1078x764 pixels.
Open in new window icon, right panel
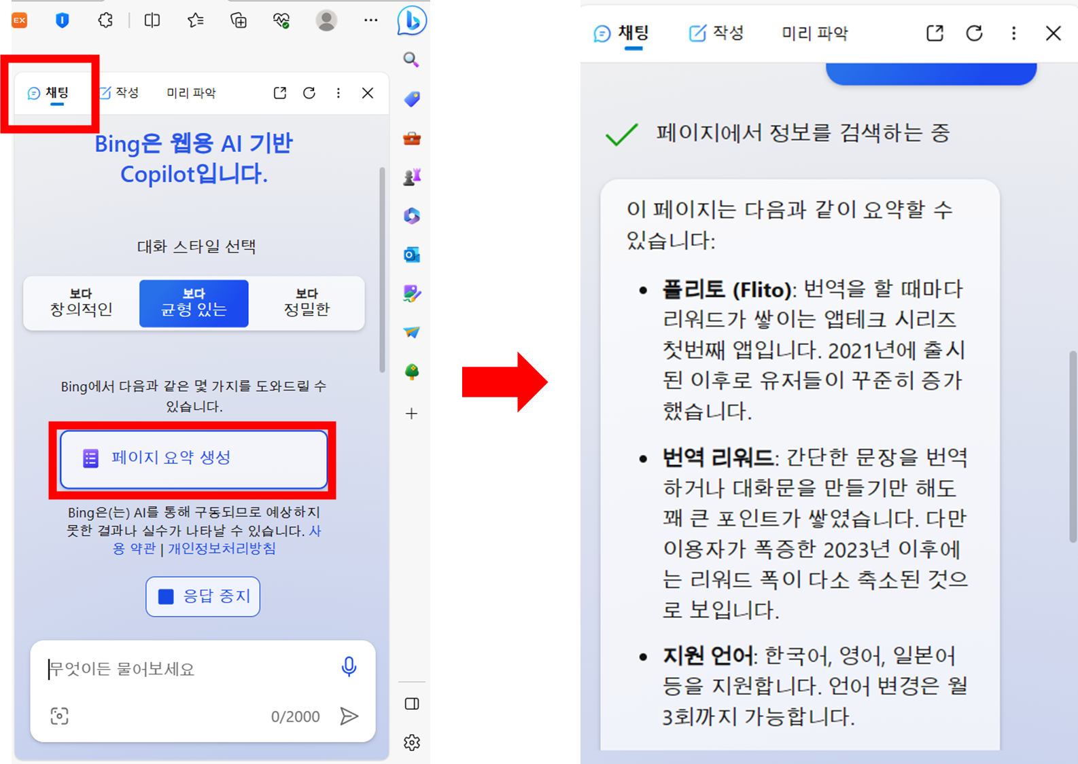point(935,33)
